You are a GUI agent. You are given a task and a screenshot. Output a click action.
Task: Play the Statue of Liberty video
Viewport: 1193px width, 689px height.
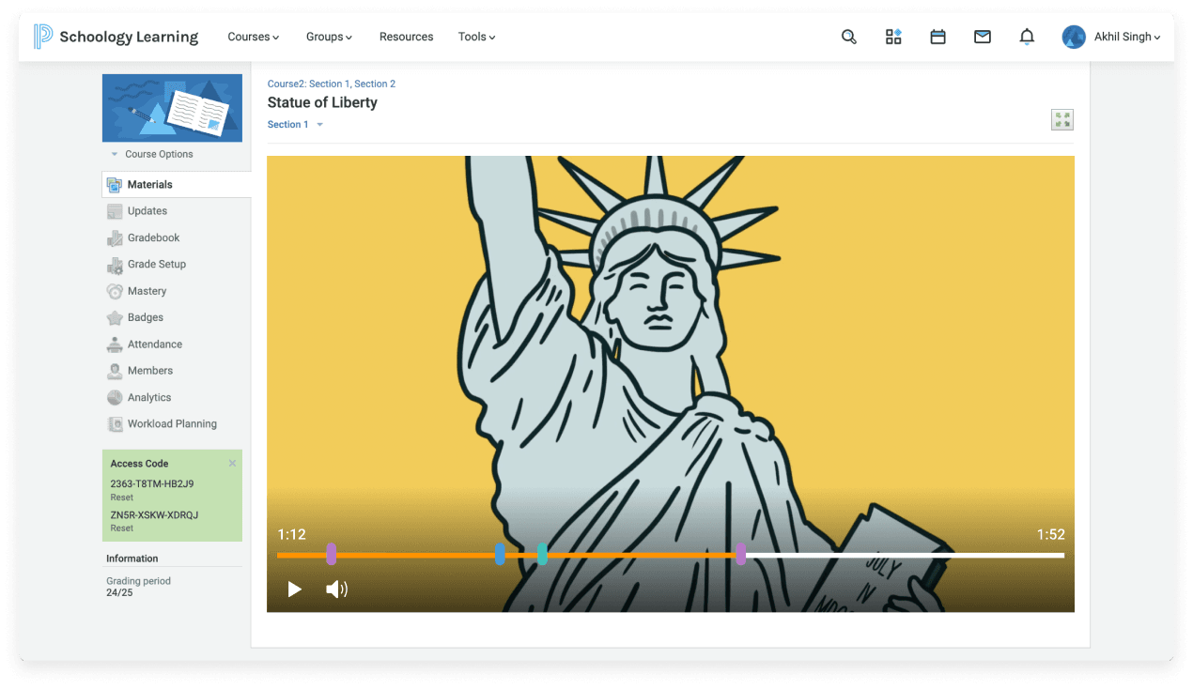[x=294, y=589]
